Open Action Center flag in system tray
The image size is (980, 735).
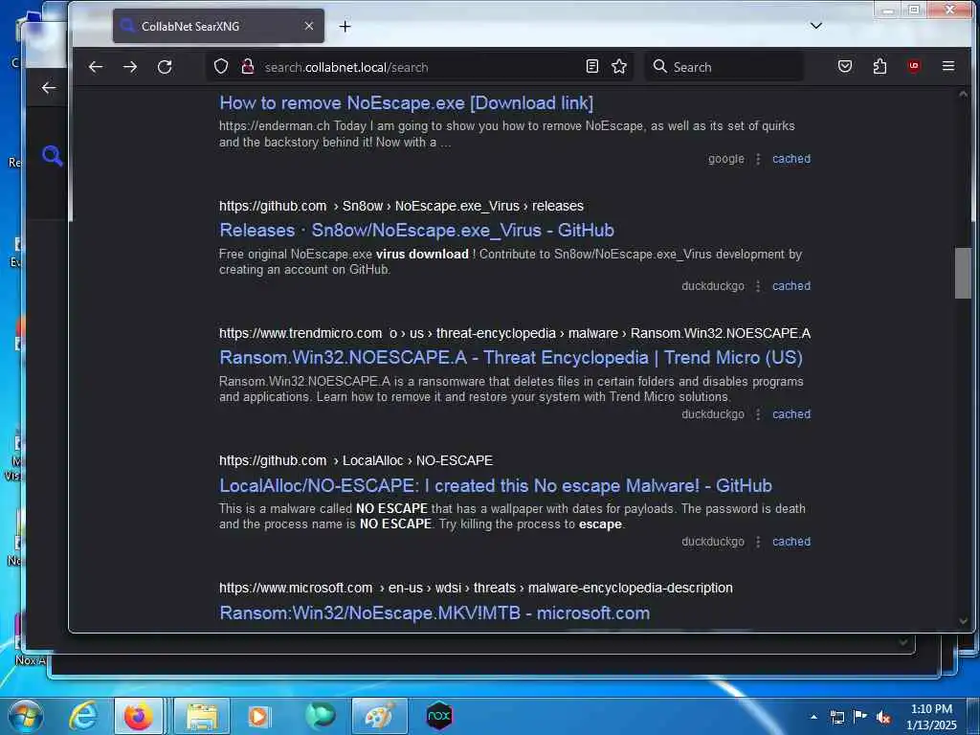click(x=860, y=716)
